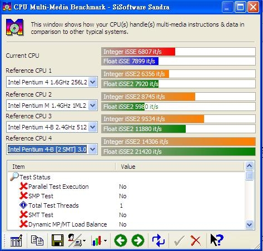
Task: Select the SMP Test row text
Action: coord(41,196)
